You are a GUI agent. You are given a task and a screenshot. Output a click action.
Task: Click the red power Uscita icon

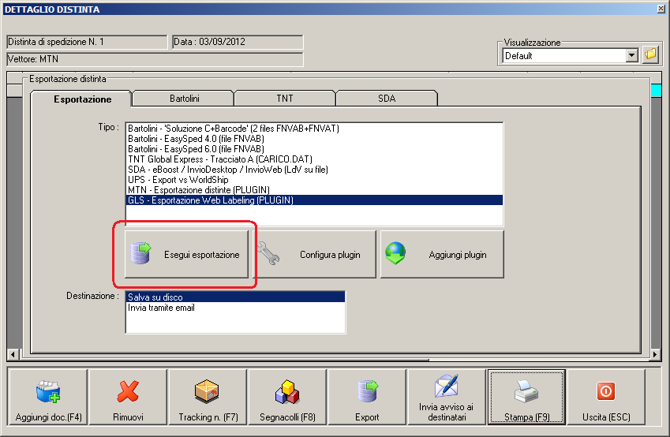click(606, 391)
